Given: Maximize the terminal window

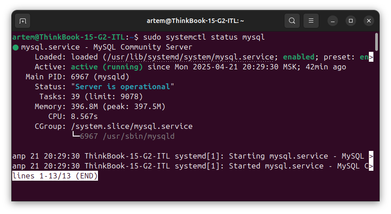Looking at the screenshot, I should click(x=351, y=21).
